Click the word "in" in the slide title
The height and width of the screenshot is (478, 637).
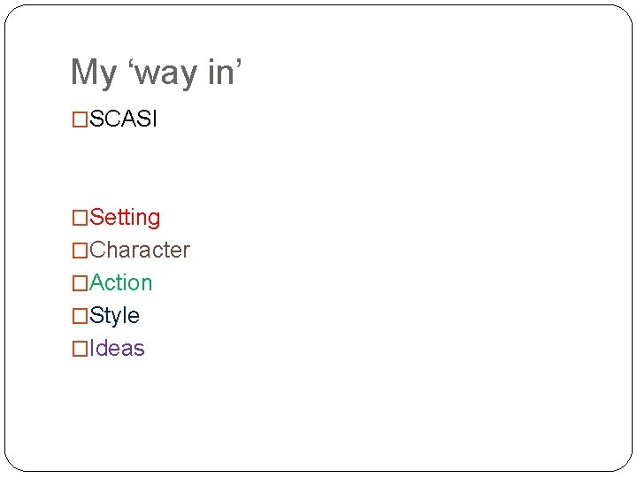point(219,73)
